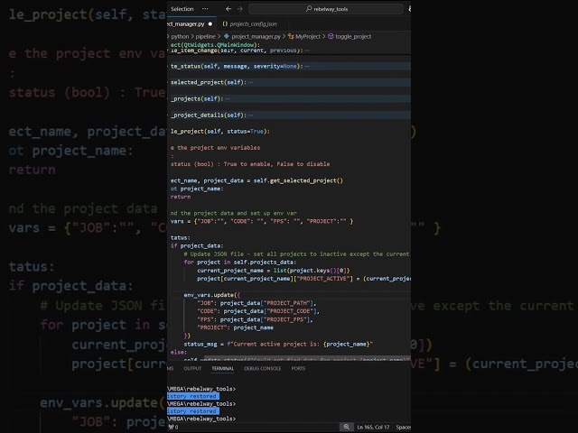578x433 pixels.
Task: Click the '# Update JSON file' comment
Action: pos(296,254)
